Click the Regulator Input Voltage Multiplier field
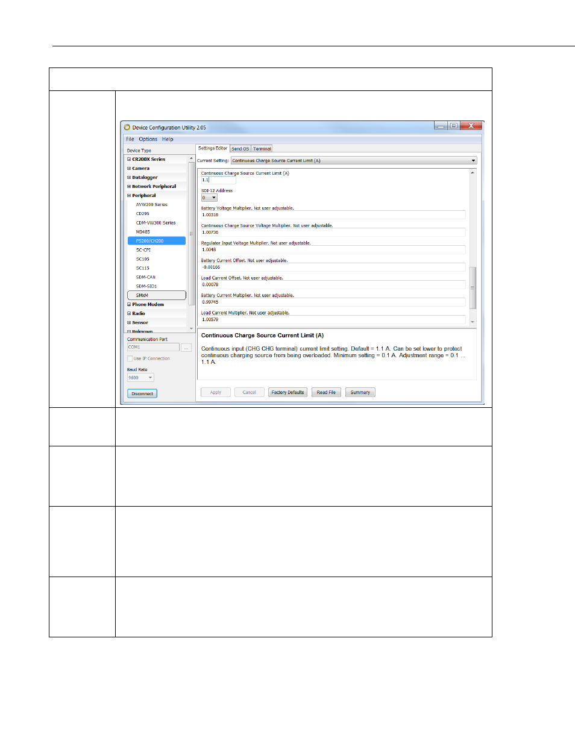This screenshot has width=575, height=744. pyautogui.click(x=333, y=249)
